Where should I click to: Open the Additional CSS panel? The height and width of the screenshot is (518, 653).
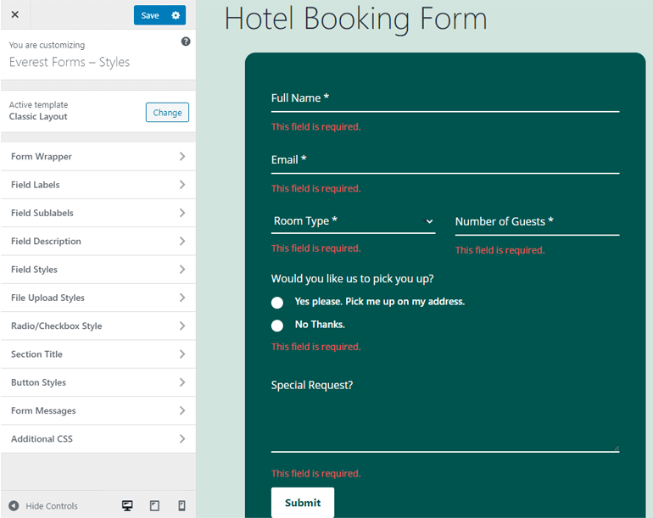[x=98, y=439]
